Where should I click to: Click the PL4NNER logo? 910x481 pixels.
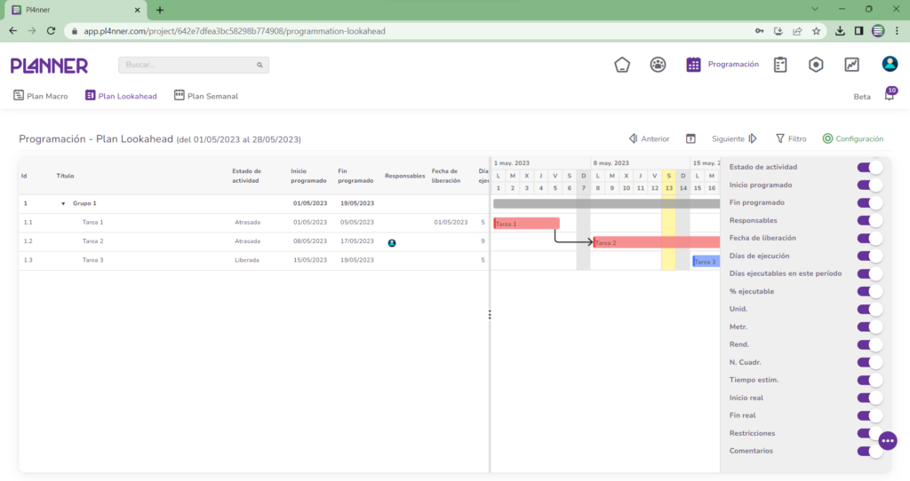coord(50,66)
